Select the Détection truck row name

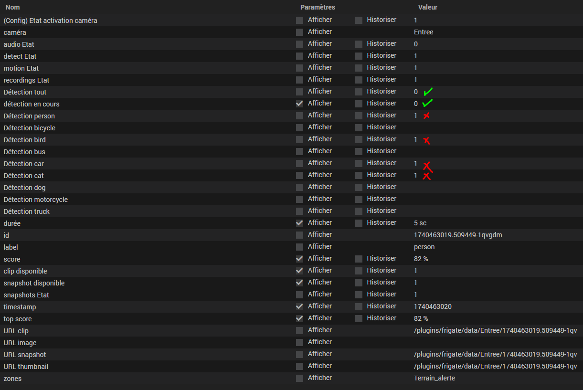(27, 211)
